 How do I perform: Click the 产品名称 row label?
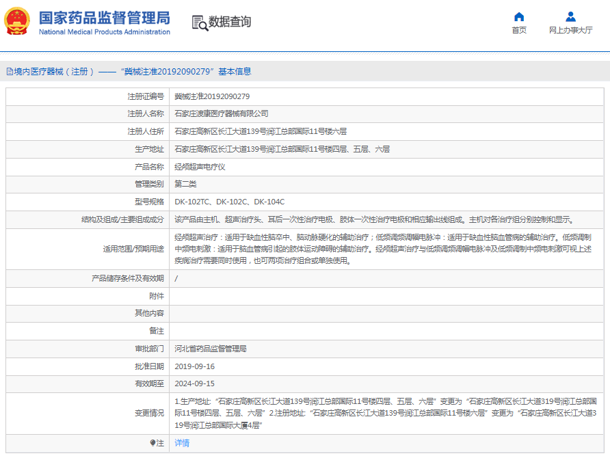pyautogui.click(x=149, y=167)
